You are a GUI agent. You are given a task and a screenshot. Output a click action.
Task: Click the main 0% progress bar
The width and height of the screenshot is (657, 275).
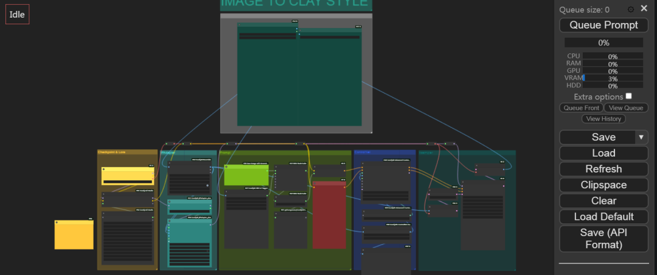[x=603, y=42]
